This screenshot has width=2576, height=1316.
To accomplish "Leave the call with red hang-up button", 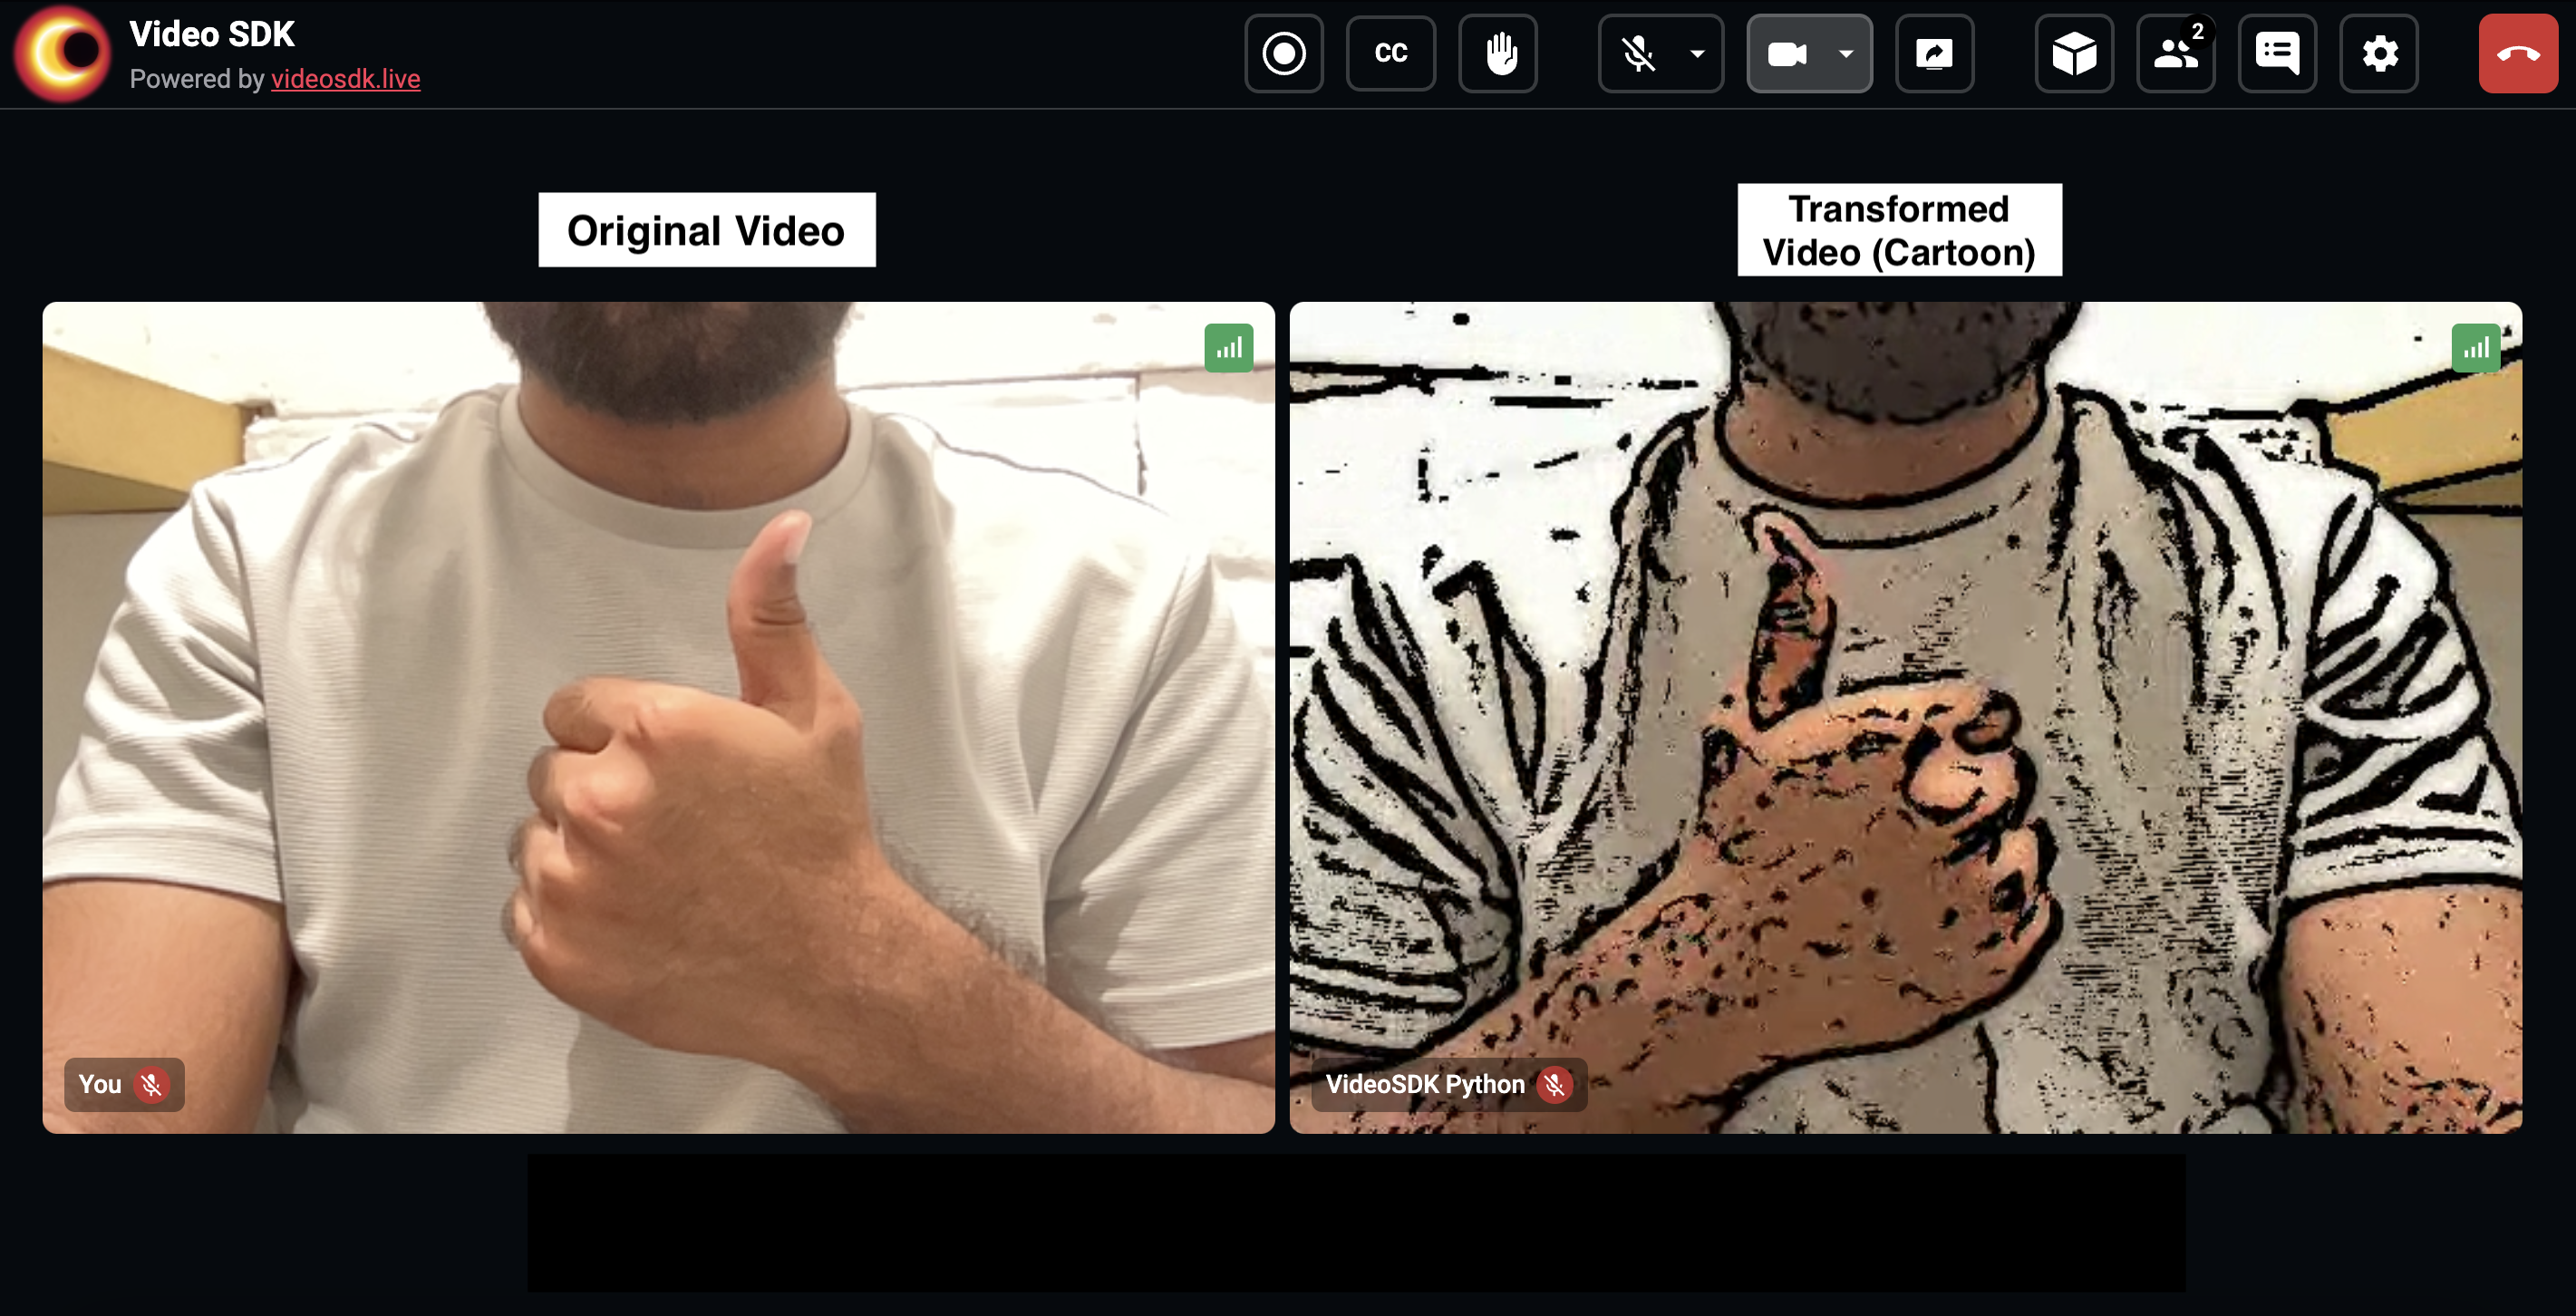I will tap(2518, 53).
